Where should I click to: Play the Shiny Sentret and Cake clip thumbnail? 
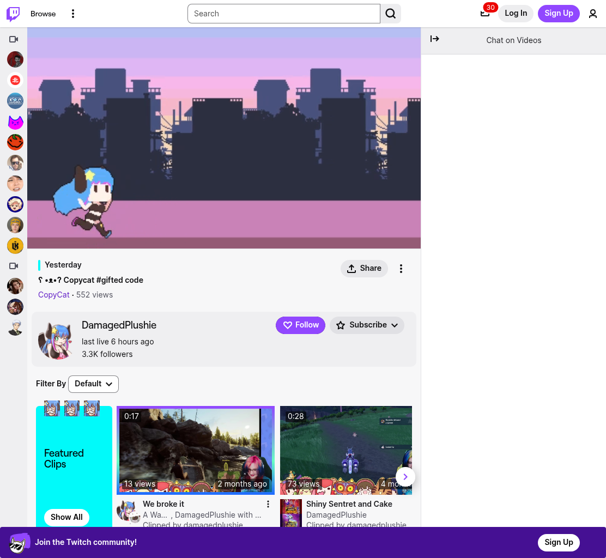coord(346,451)
